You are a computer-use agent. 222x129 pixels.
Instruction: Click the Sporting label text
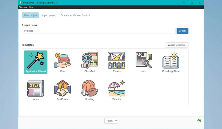click(x=89, y=99)
